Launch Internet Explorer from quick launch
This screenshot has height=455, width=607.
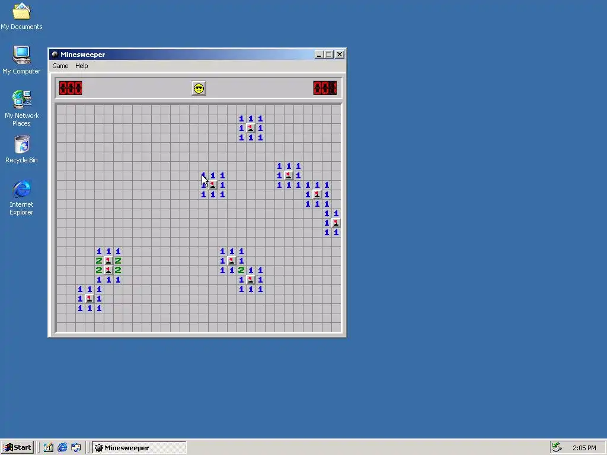pos(62,448)
